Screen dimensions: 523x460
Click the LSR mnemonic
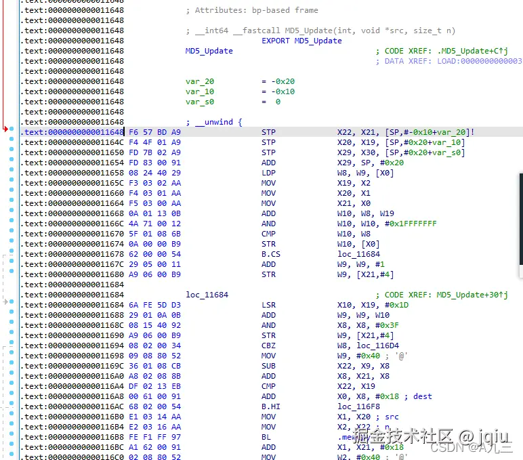coord(268,305)
